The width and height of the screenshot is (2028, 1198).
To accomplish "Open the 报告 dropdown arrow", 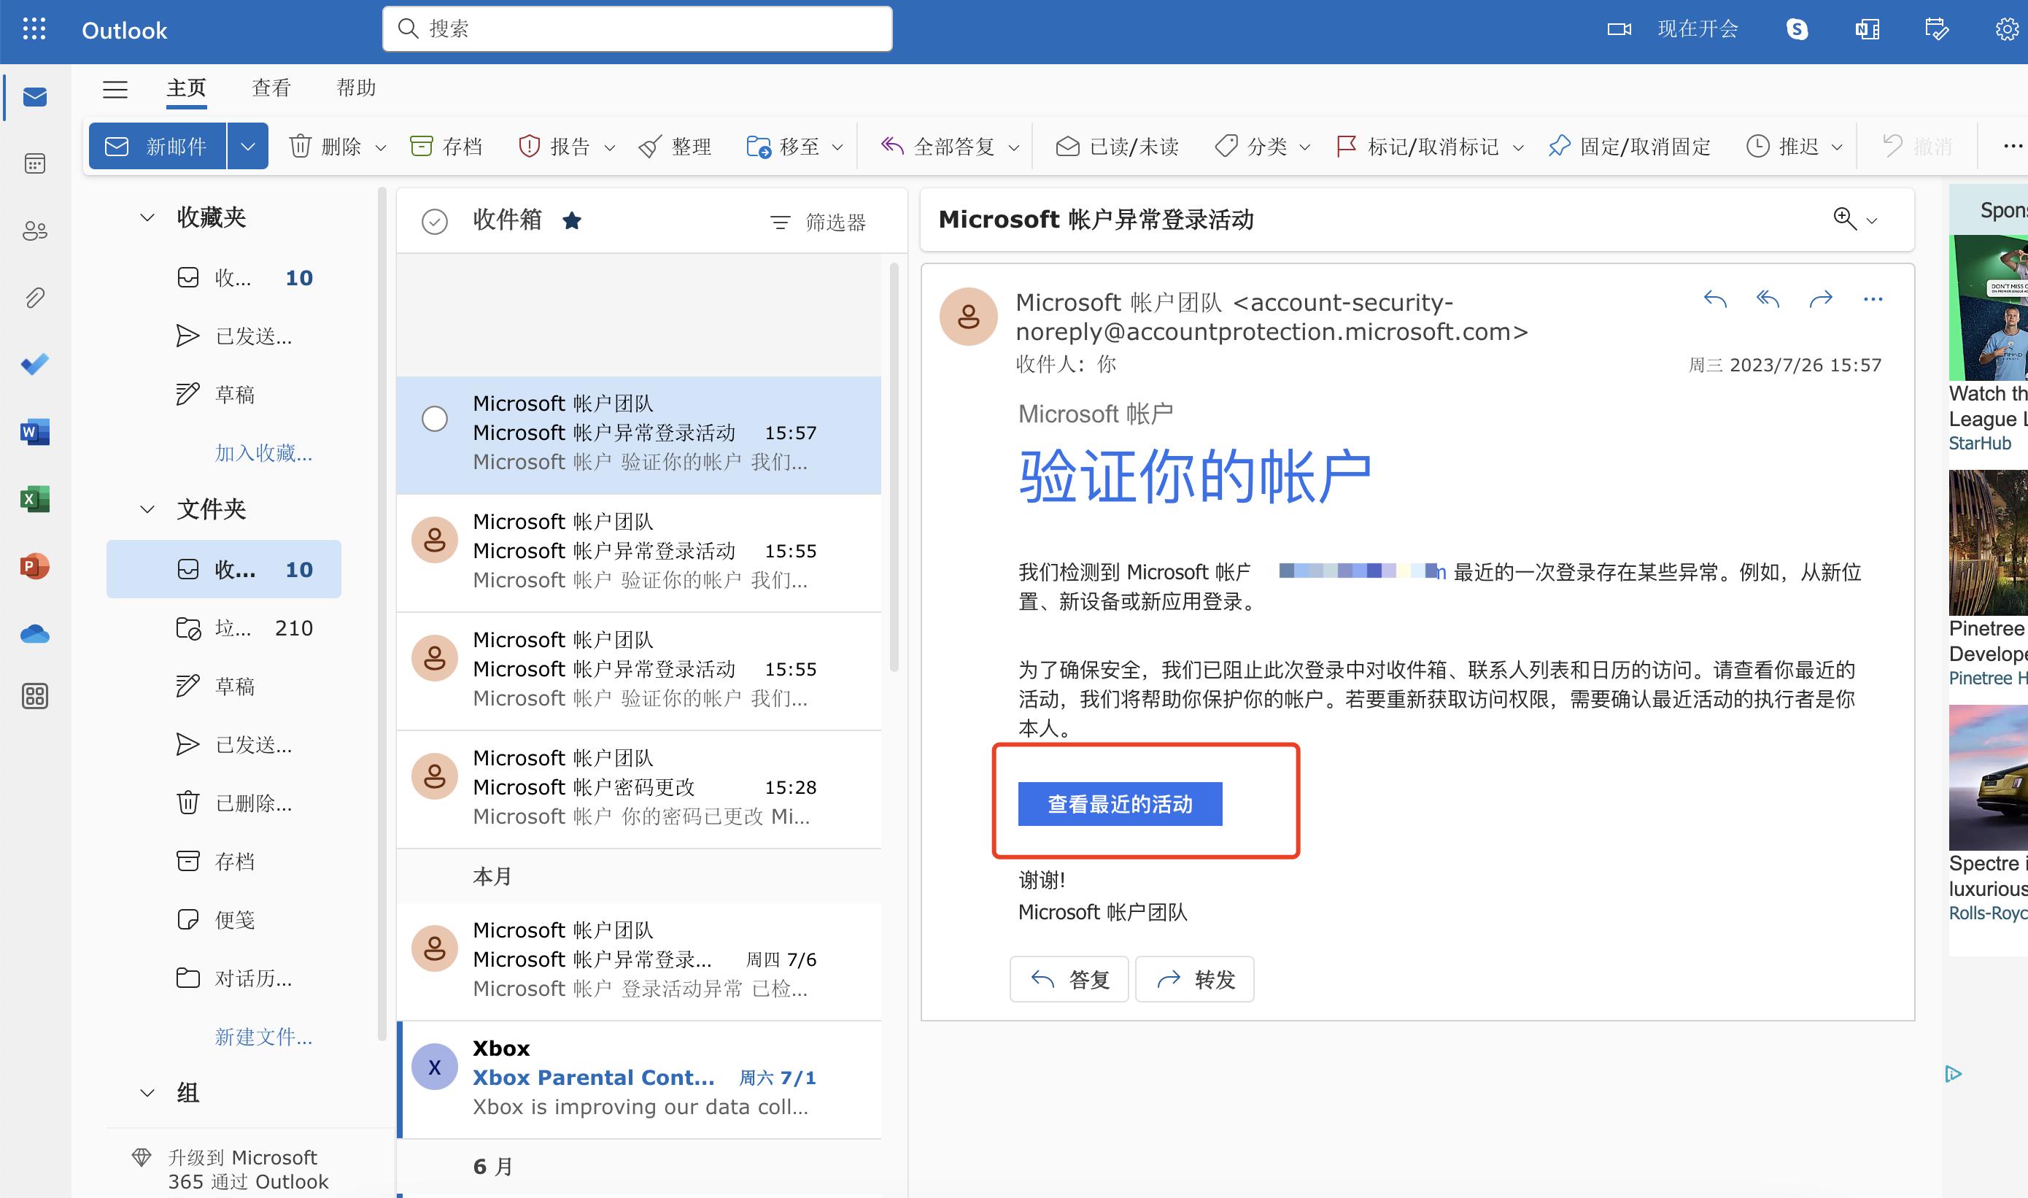I will [x=610, y=147].
